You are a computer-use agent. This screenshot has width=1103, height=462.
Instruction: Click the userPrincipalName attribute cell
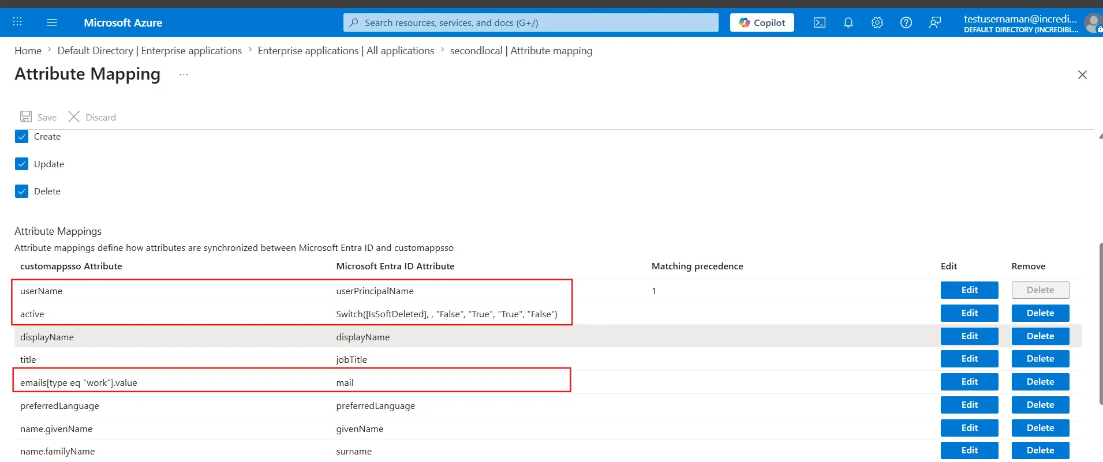click(375, 291)
